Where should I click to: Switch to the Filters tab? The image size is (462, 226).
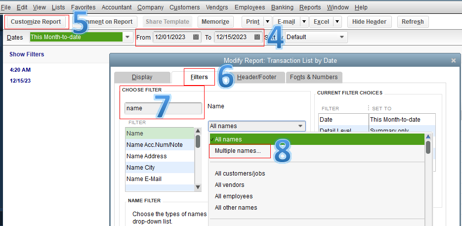coord(199,77)
